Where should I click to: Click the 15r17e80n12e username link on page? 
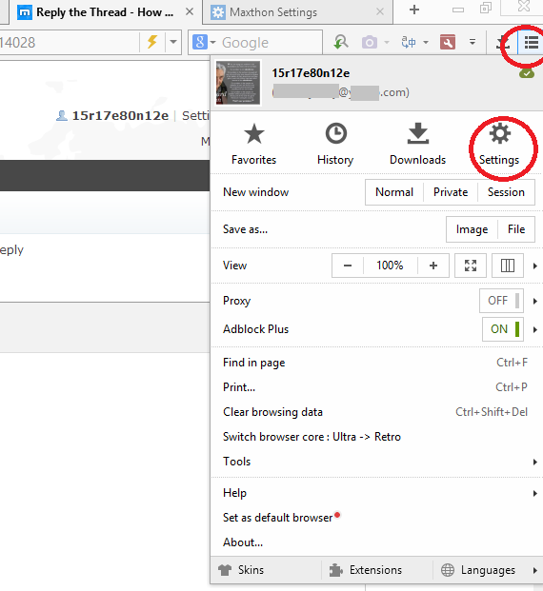point(120,116)
